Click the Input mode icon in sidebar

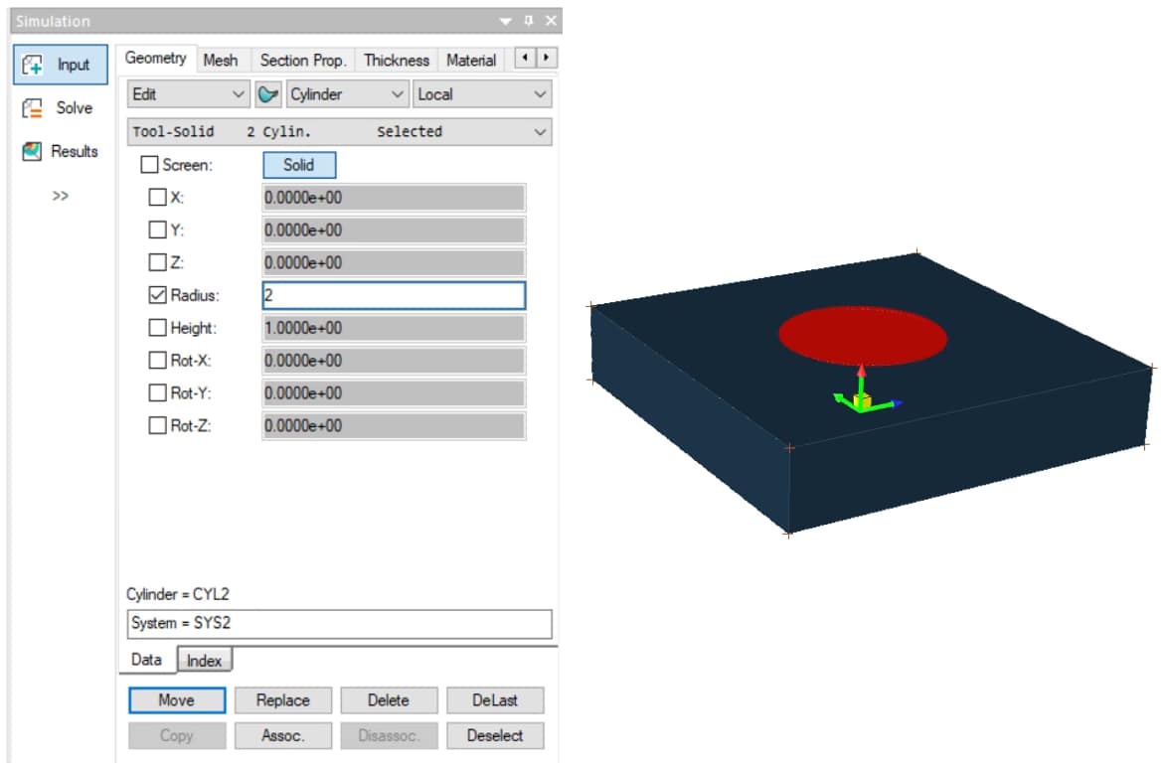point(33,65)
